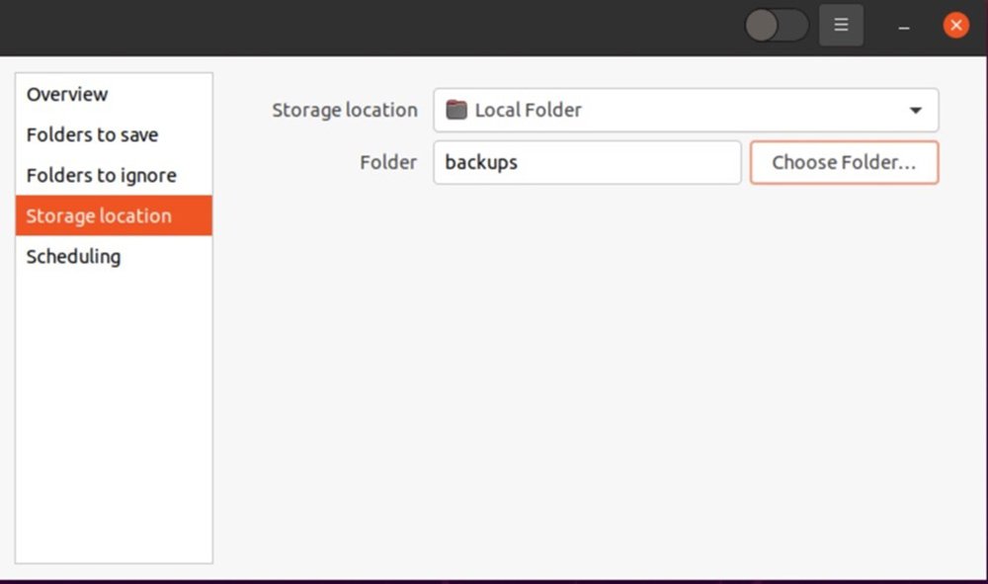Click the Storage location label beside the dropdown

(x=345, y=110)
